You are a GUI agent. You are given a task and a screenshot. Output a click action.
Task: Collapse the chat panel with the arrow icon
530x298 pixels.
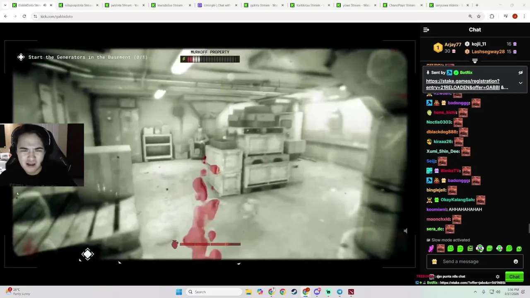click(x=426, y=30)
